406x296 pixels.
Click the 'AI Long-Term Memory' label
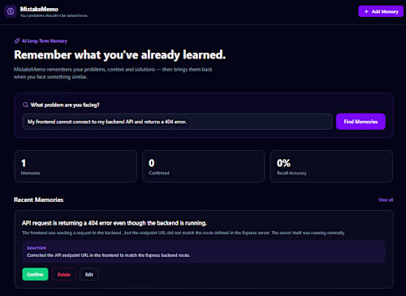click(45, 41)
